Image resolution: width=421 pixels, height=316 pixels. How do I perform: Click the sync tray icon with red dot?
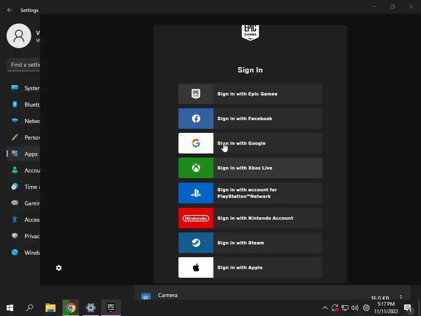[x=335, y=308]
